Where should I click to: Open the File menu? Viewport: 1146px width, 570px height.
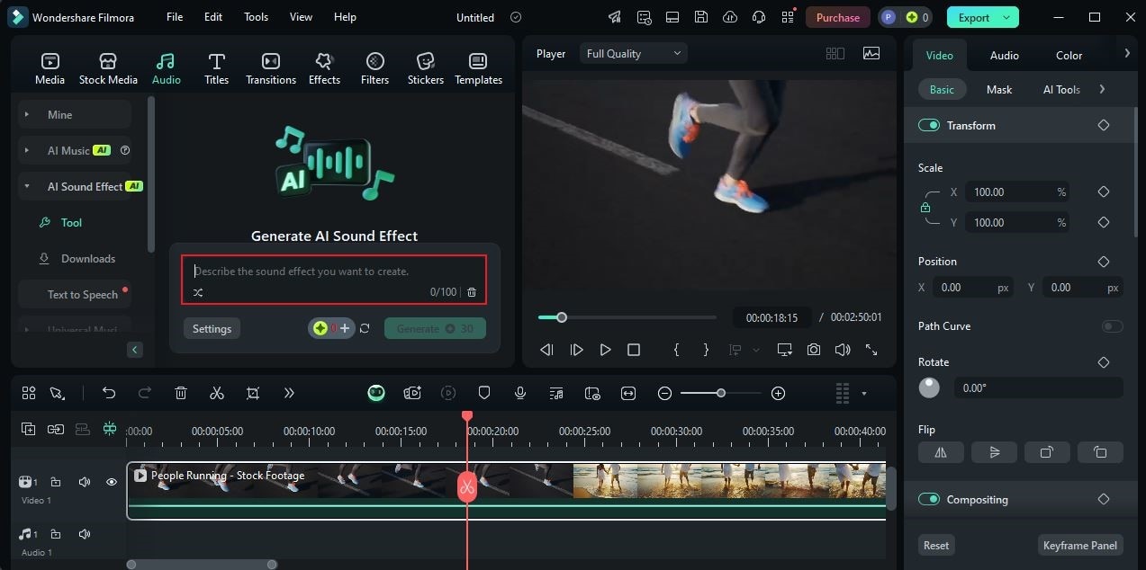pos(175,17)
